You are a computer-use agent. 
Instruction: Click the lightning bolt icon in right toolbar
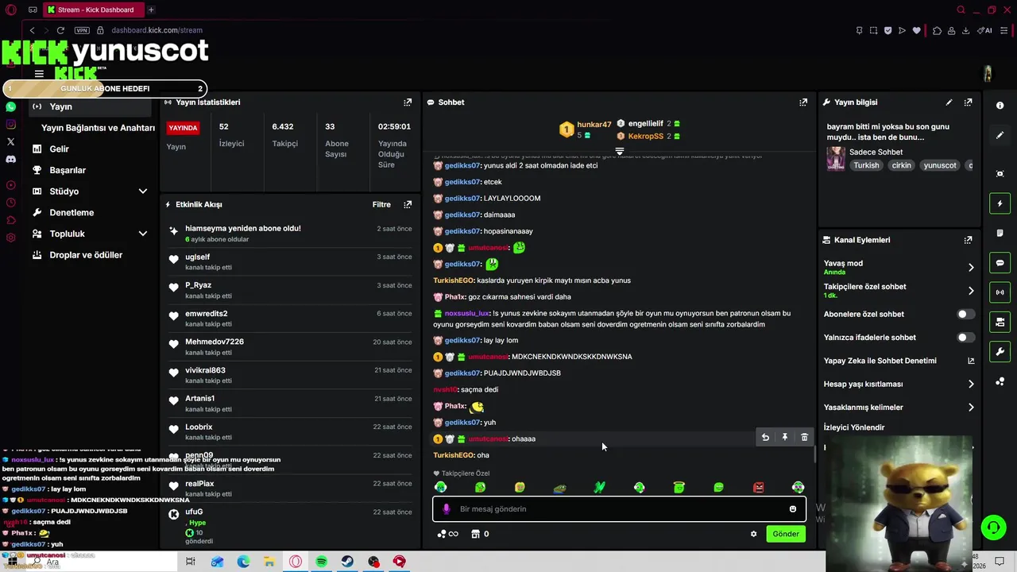1000,204
